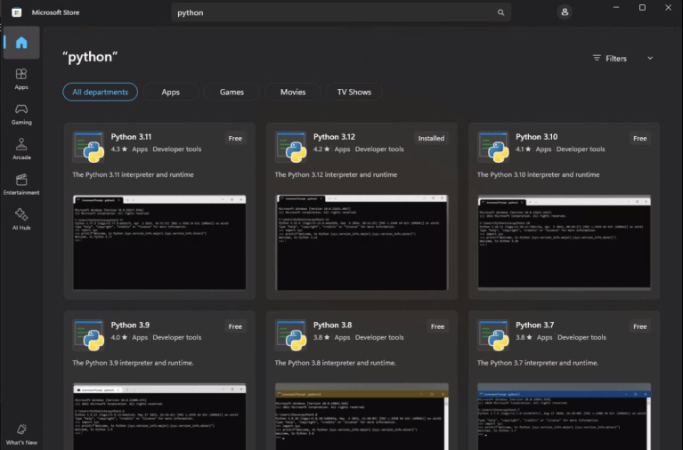Go to Gaming section in sidebar
683x450 pixels.
[x=21, y=114]
